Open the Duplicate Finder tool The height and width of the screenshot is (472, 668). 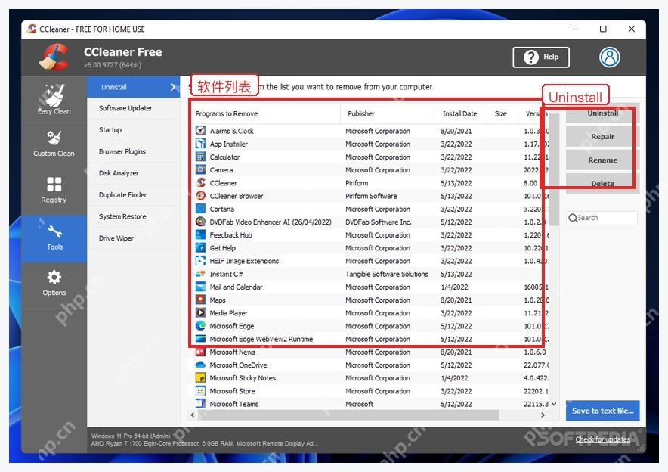134,195
